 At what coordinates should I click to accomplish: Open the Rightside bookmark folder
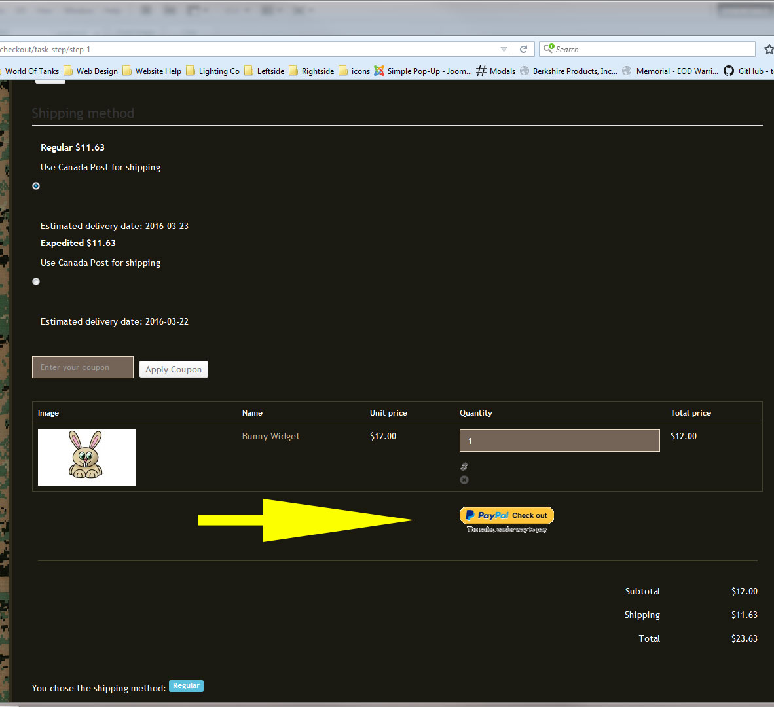point(312,71)
